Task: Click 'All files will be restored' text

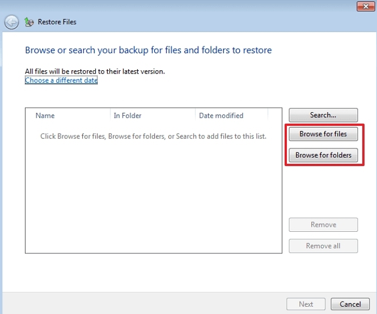Action: [x=95, y=71]
